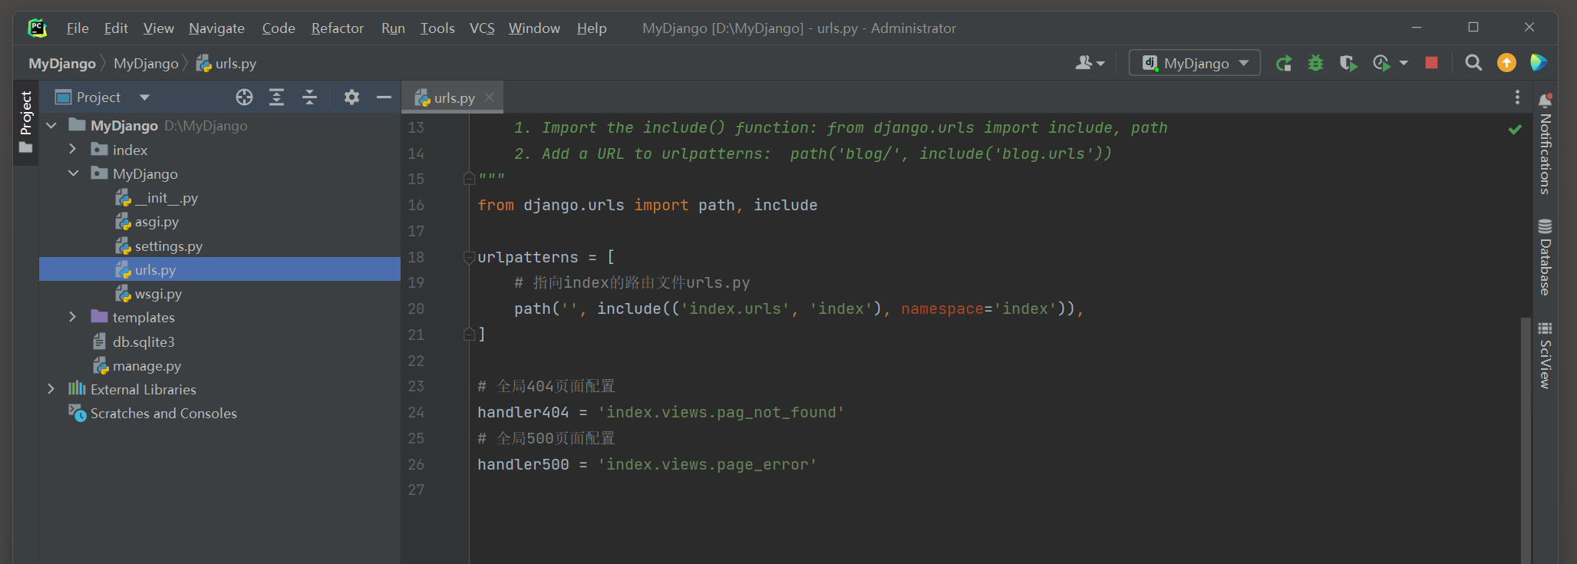Open the Window menu
Image resolution: width=1577 pixels, height=564 pixels.
pos(534,28)
